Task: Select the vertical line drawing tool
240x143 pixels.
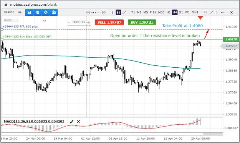Action: 217,13
